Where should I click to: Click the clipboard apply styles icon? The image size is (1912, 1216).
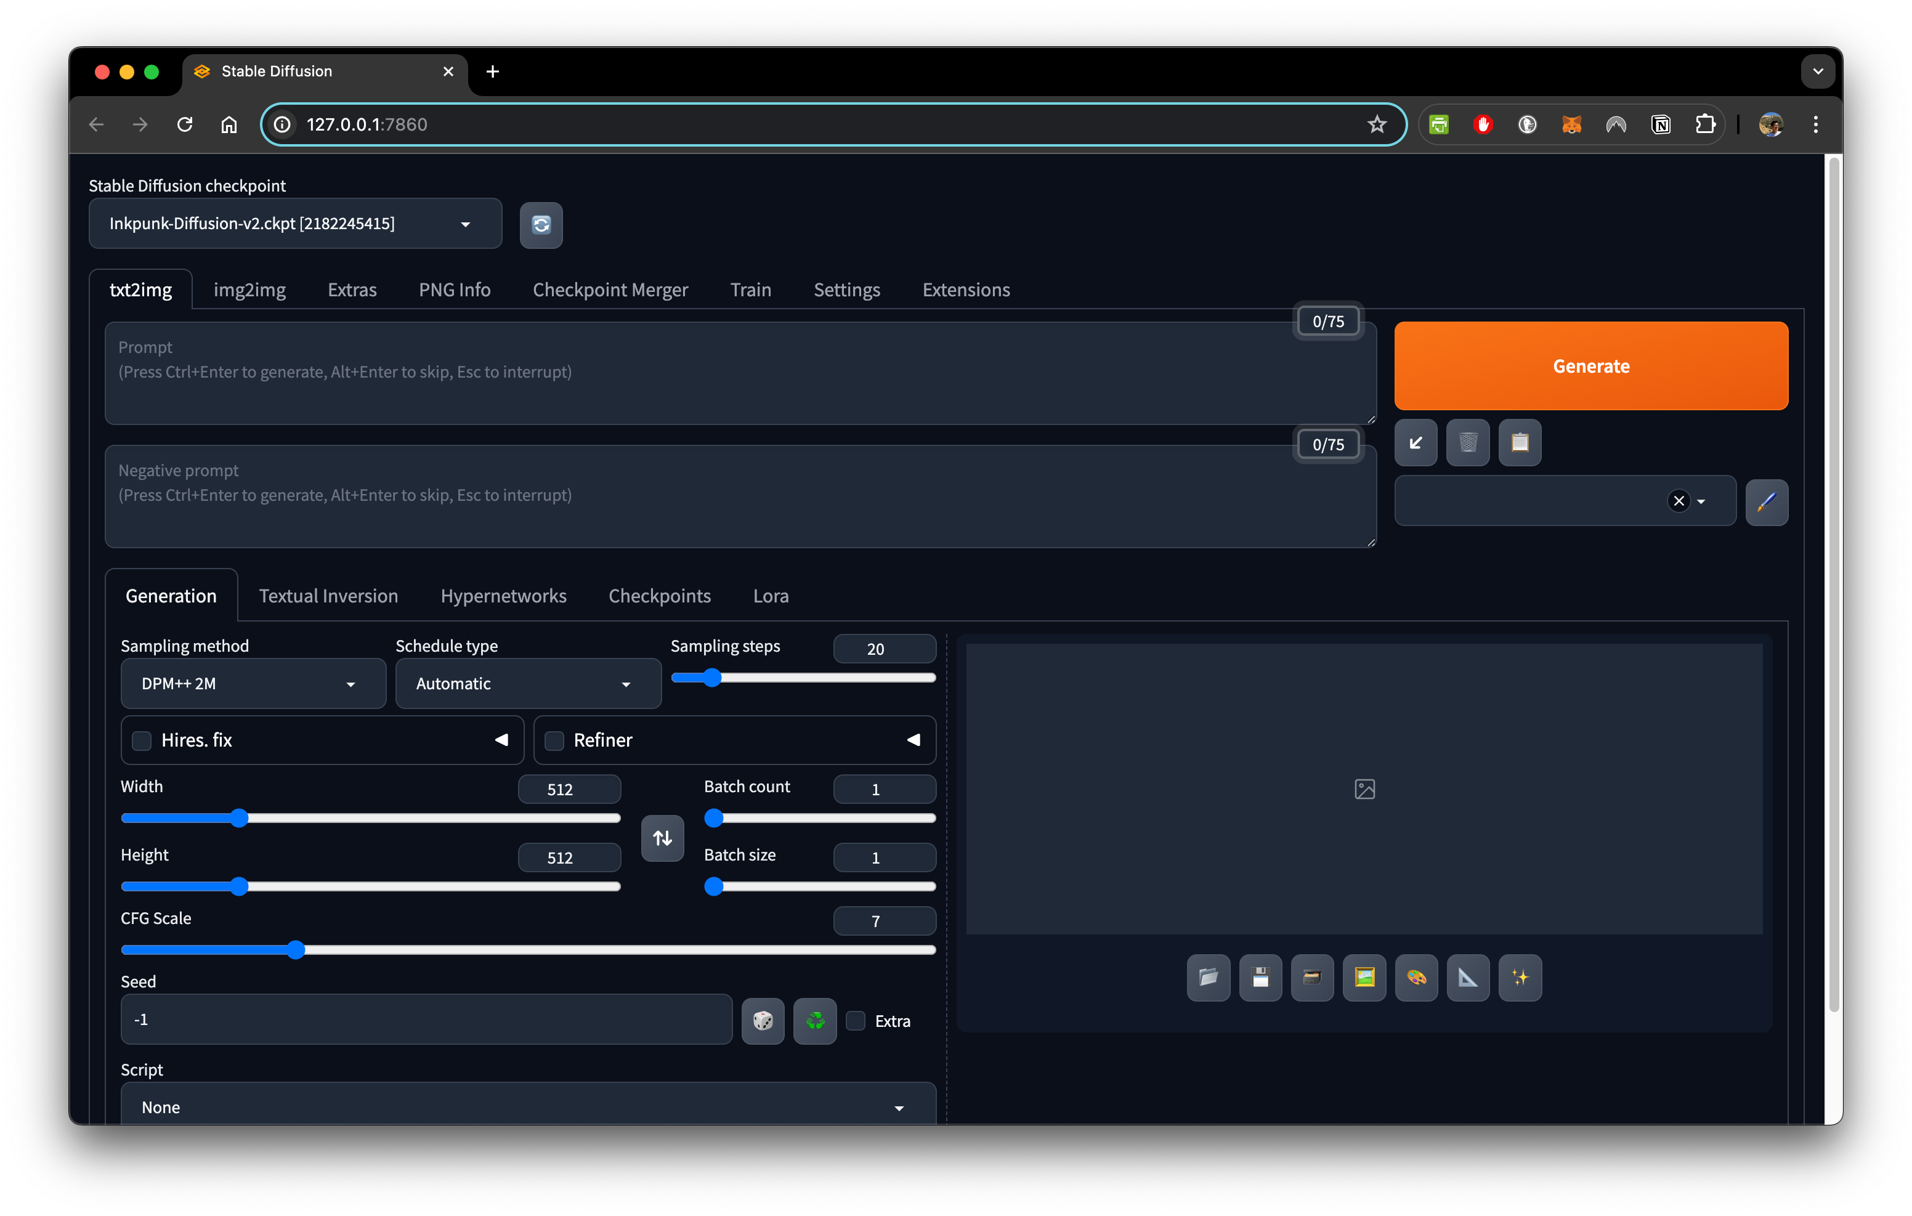pos(1519,442)
